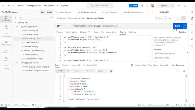Open the Monitors sidebar panel
This screenshot has width=195, height=110.
(x=6, y=51)
